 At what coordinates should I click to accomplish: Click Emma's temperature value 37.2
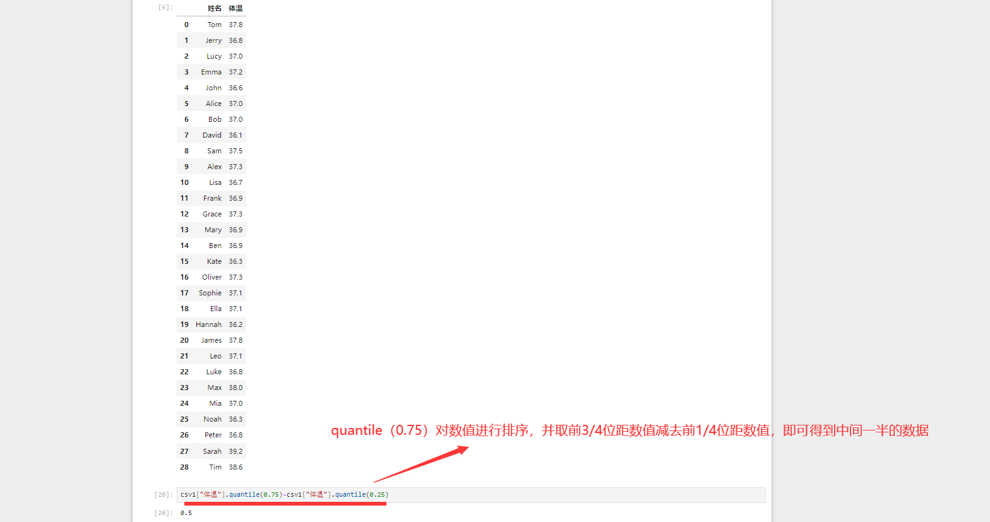tap(236, 72)
